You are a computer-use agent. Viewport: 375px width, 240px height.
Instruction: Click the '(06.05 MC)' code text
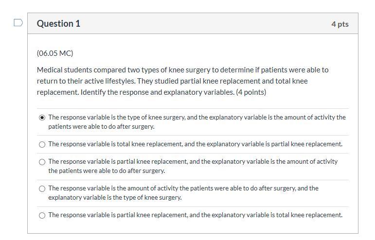point(55,53)
